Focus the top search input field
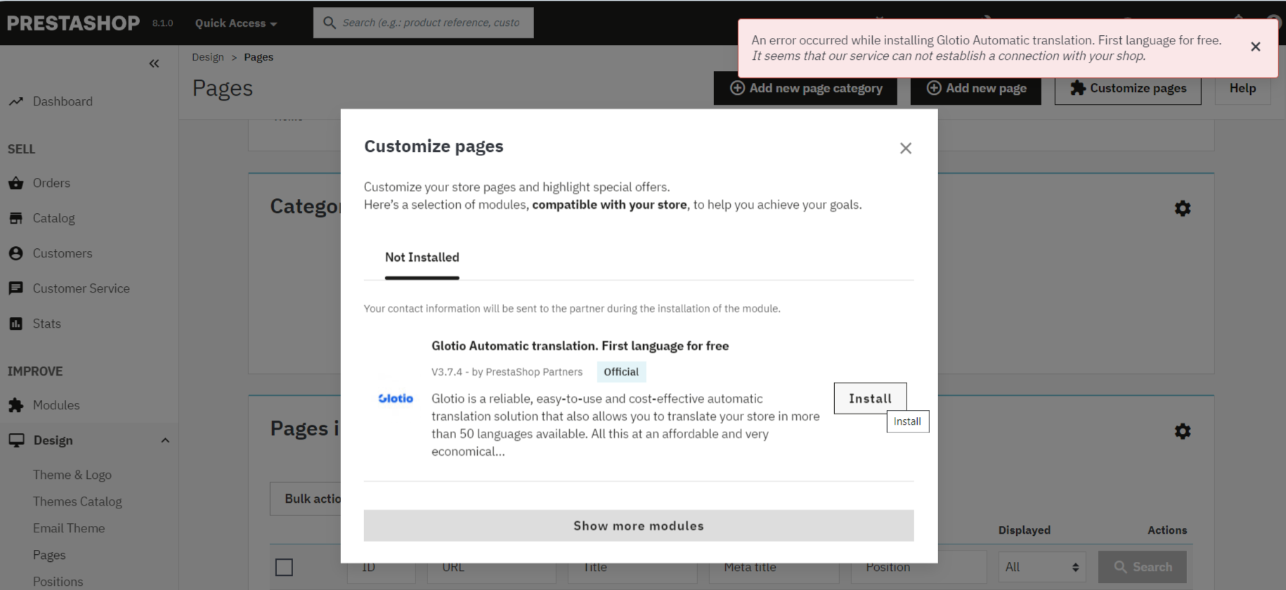The image size is (1286, 590). 431,23
